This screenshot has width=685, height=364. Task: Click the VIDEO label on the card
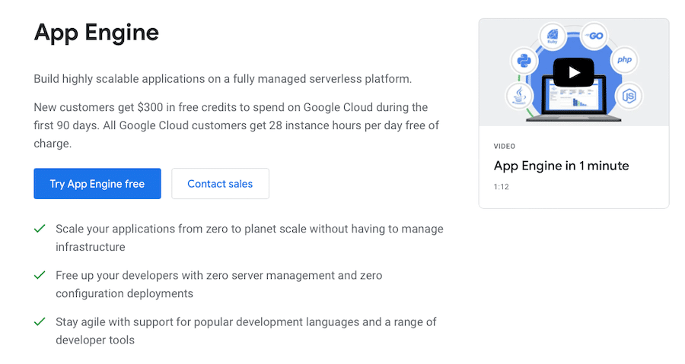point(505,146)
